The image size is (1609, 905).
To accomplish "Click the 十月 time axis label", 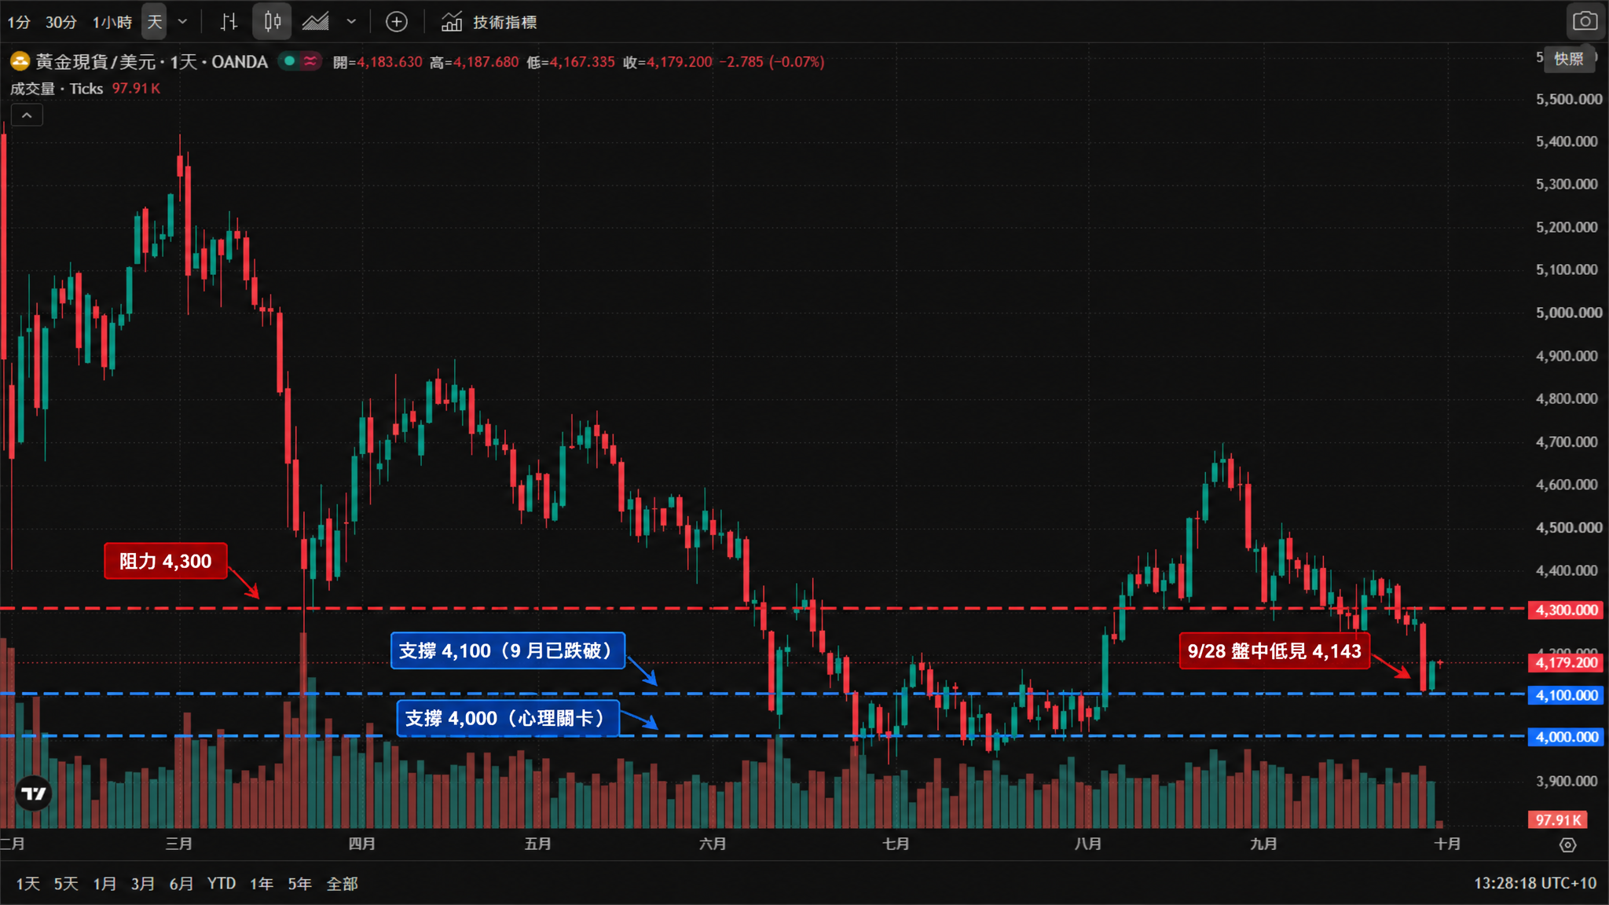I will click(1447, 844).
